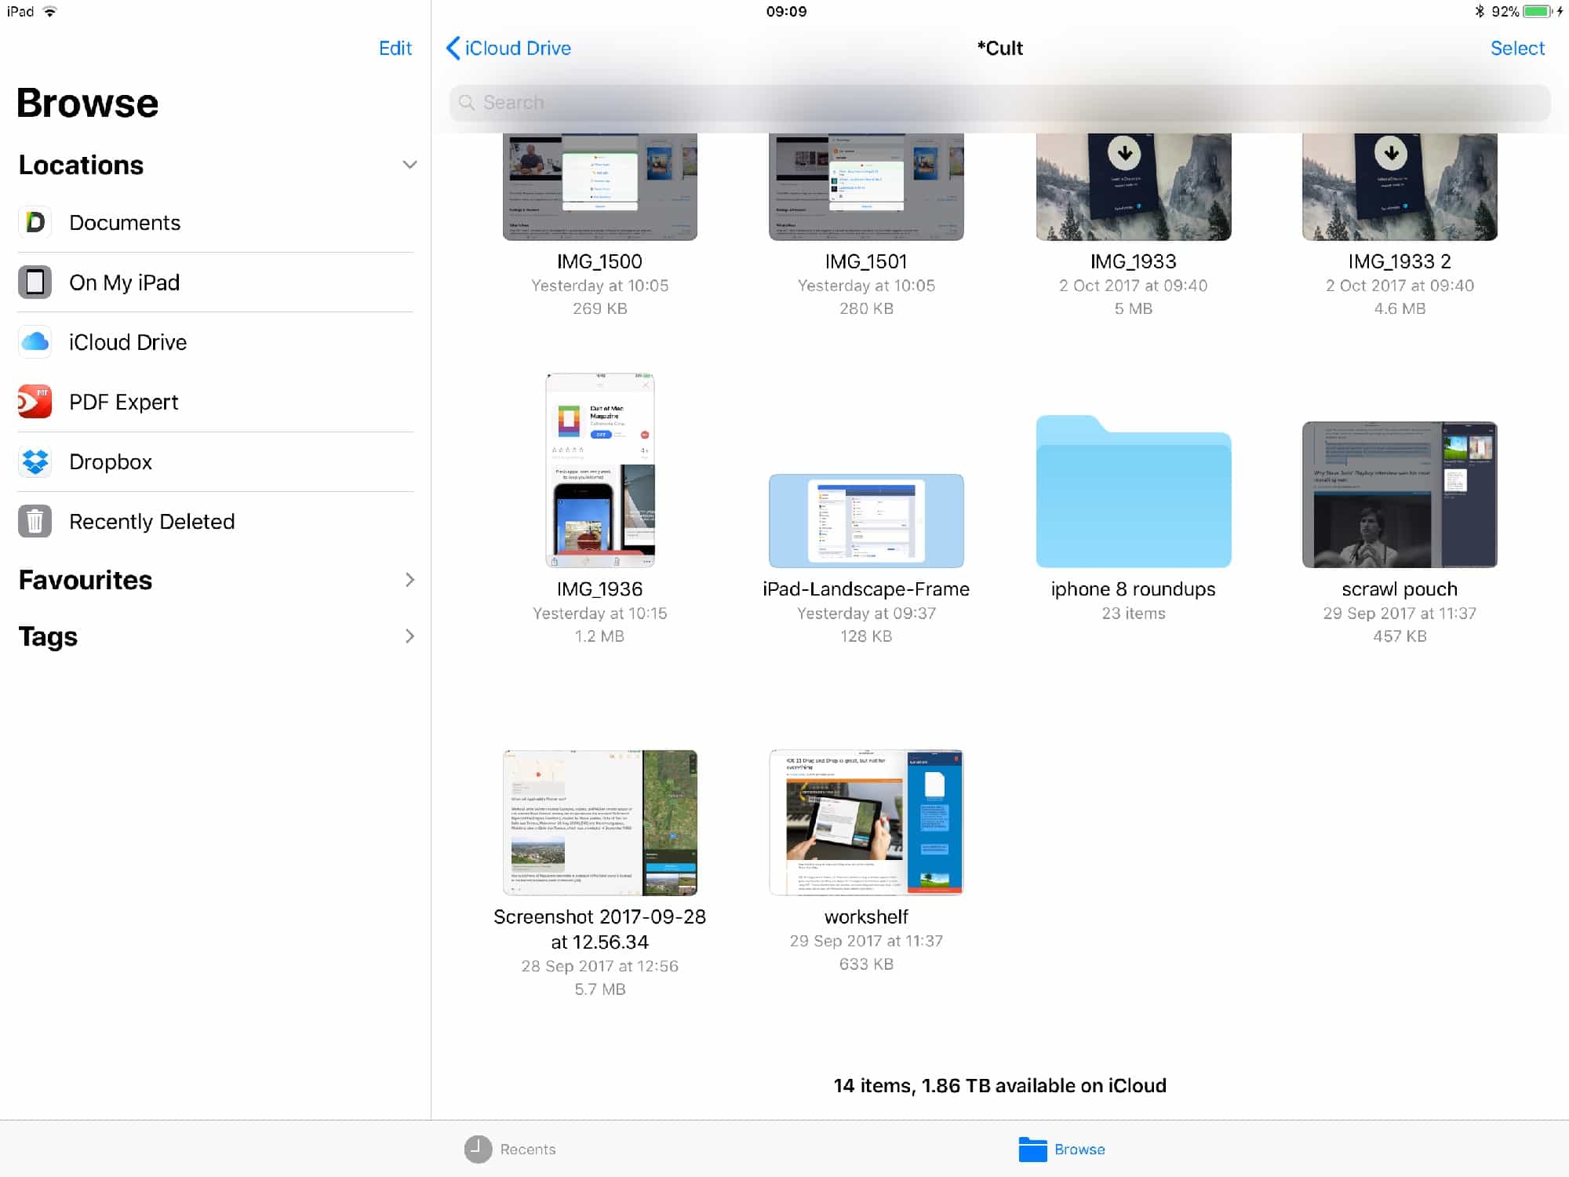Open the PDF Expert location icon
The width and height of the screenshot is (1569, 1177).
point(35,402)
